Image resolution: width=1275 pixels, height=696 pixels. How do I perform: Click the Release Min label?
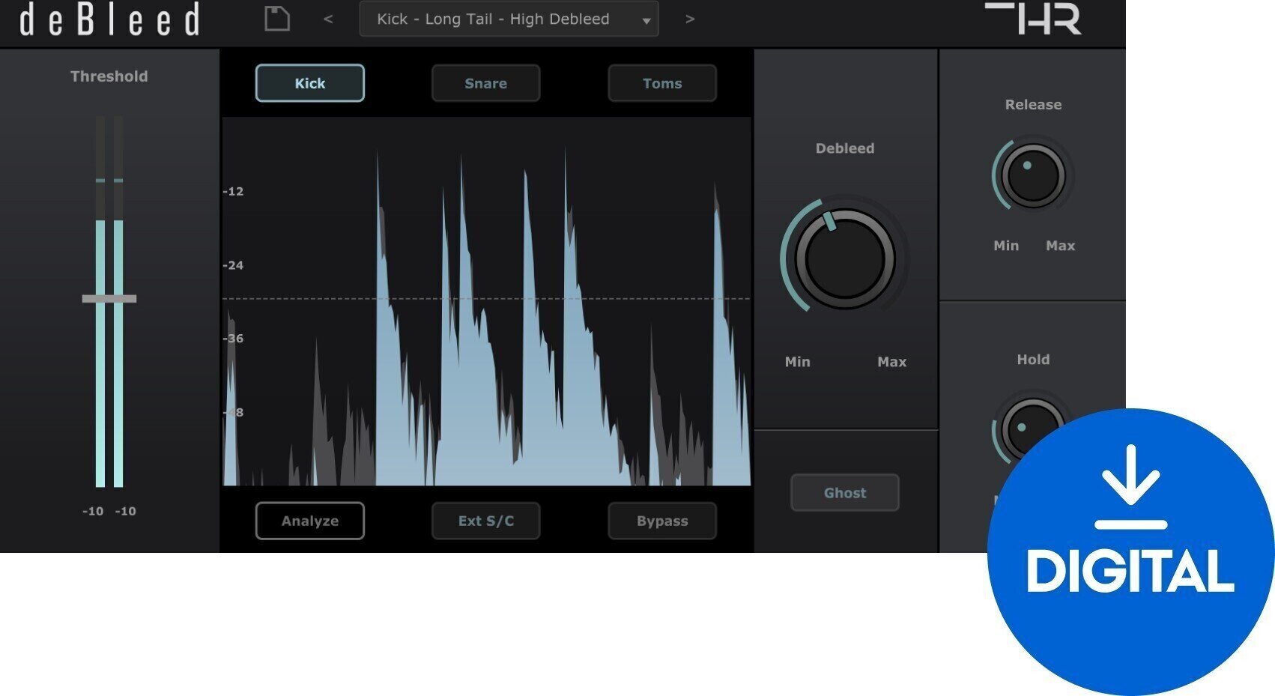1006,246
